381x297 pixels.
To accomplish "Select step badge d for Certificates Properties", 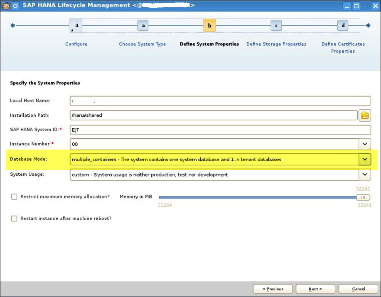I will pyautogui.click(x=343, y=25).
